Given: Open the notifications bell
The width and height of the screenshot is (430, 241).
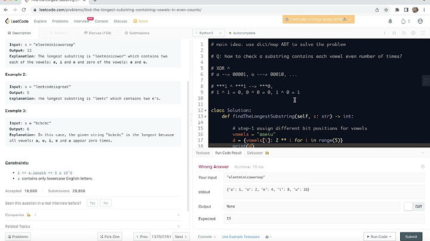Looking at the screenshot, I should coord(390,21).
